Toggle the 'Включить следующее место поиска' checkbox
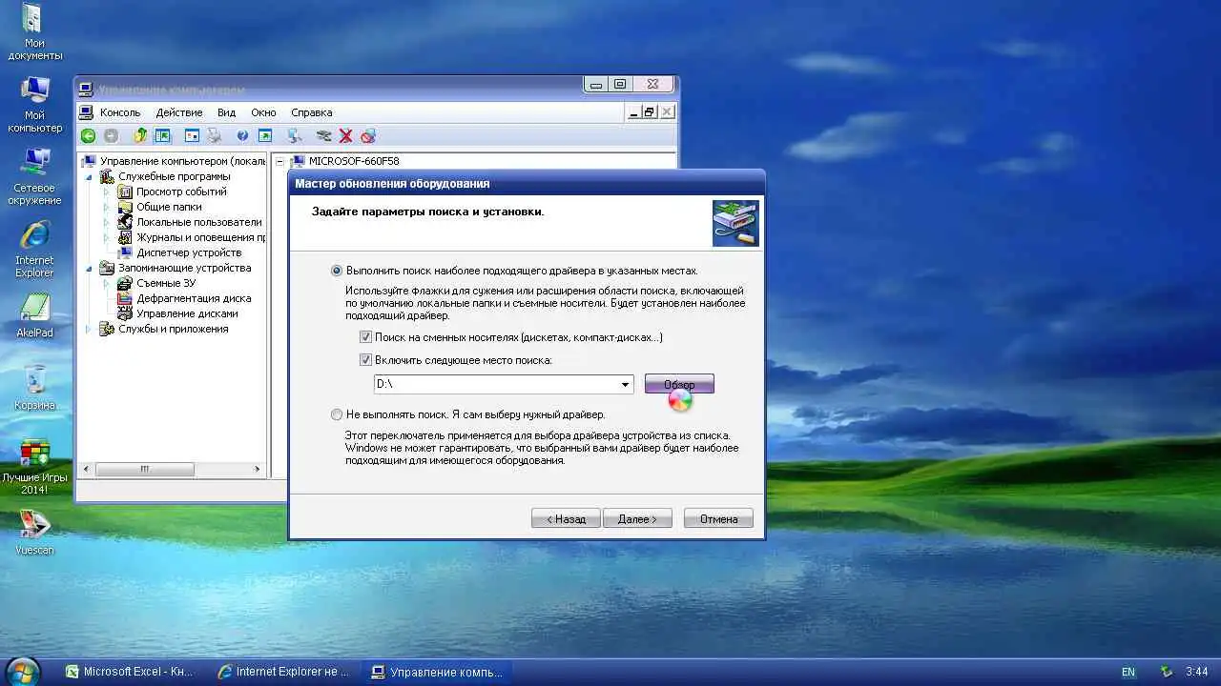The height and width of the screenshot is (686, 1221). [x=365, y=360]
